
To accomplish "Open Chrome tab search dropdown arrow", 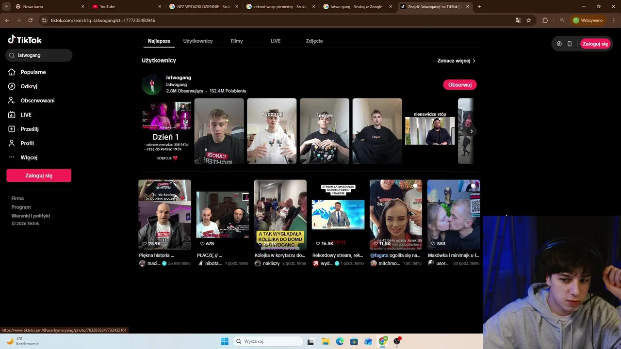I will pyautogui.click(x=6, y=7).
